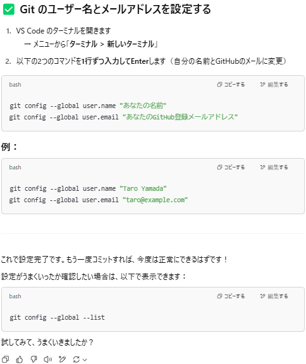Click the read aloud speaker icon
The width and height of the screenshot is (306, 364).
point(48,360)
